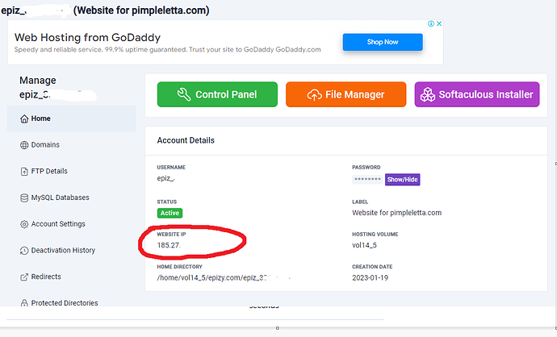Open Deactivation History in the sidebar
The image size is (557, 337).
(x=63, y=250)
